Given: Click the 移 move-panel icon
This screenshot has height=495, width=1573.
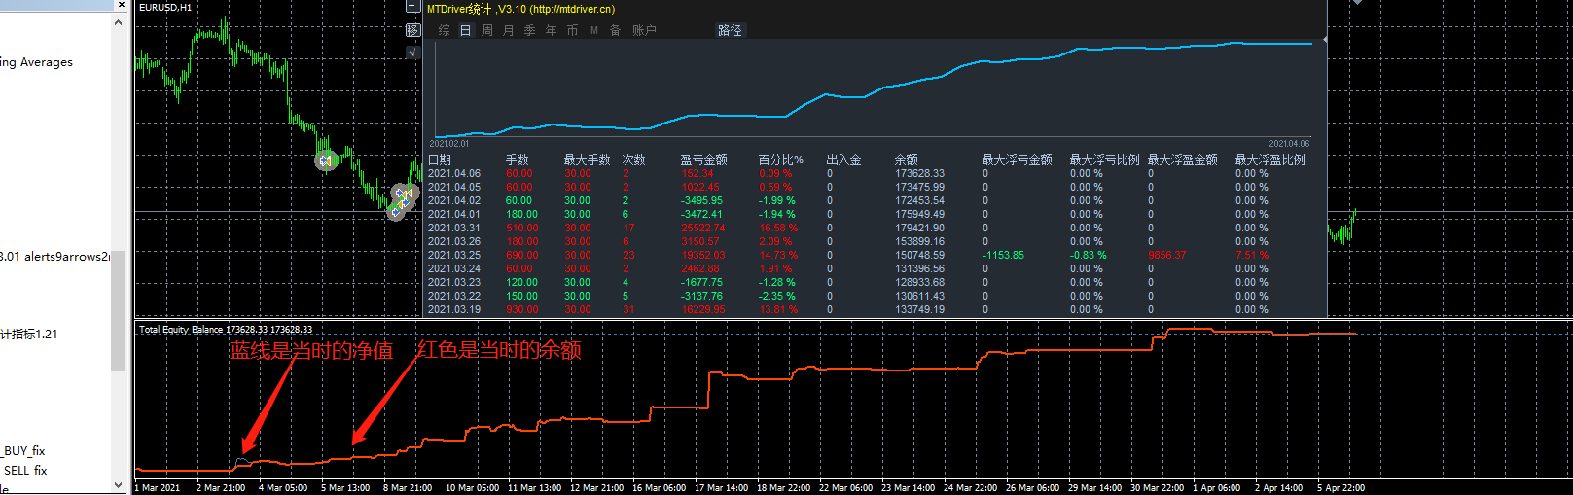Looking at the screenshot, I should pos(412,30).
